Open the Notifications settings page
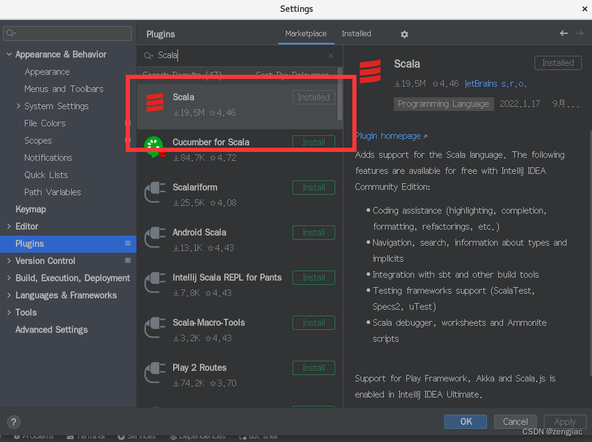 [x=48, y=158]
